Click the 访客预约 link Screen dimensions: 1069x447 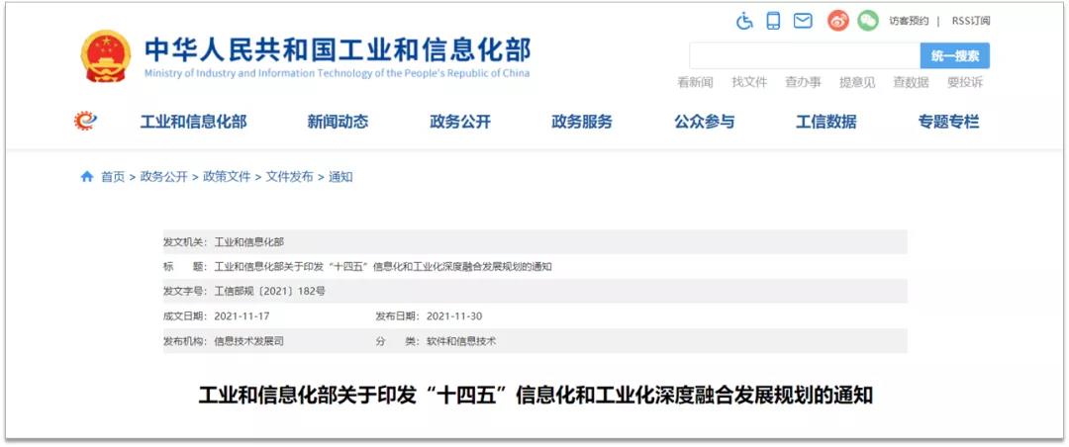(x=908, y=21)
